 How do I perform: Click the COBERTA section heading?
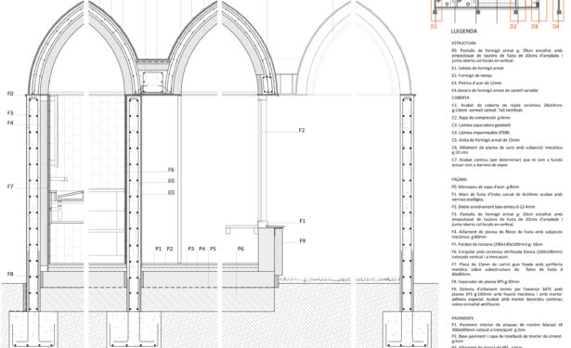[461, 98]
